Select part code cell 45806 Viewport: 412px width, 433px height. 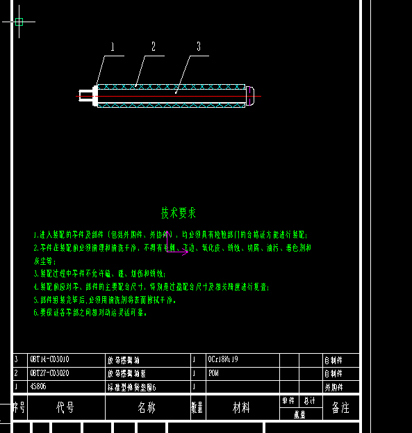coord(38,386)
